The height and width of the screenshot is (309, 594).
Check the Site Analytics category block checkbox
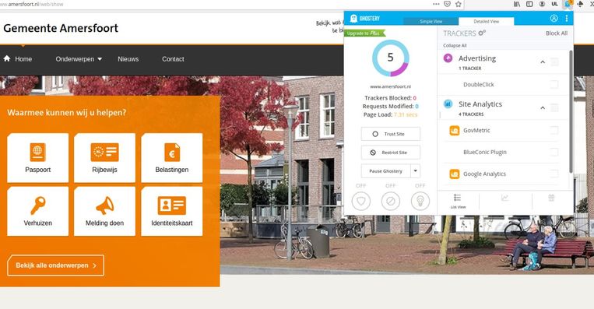(554, 108)
